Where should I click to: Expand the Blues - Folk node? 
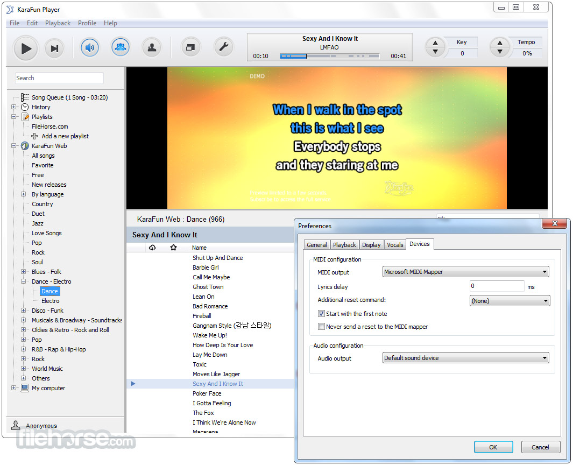click(x=23, y=272)
